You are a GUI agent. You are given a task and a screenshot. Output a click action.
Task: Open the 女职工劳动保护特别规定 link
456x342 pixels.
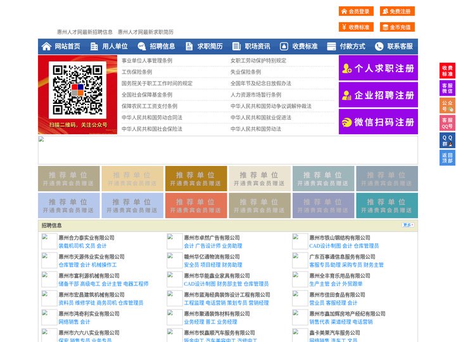tap(258, 61)
